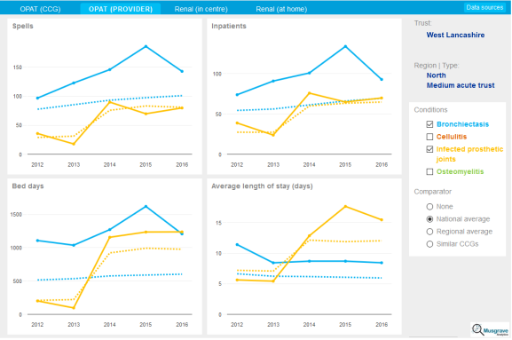Image resolution: width=512 pixels, height=340 pixels.
Task: Click the 2016 axis label in Spells chart
Action: pyautogui.click(x=182, y=164)
